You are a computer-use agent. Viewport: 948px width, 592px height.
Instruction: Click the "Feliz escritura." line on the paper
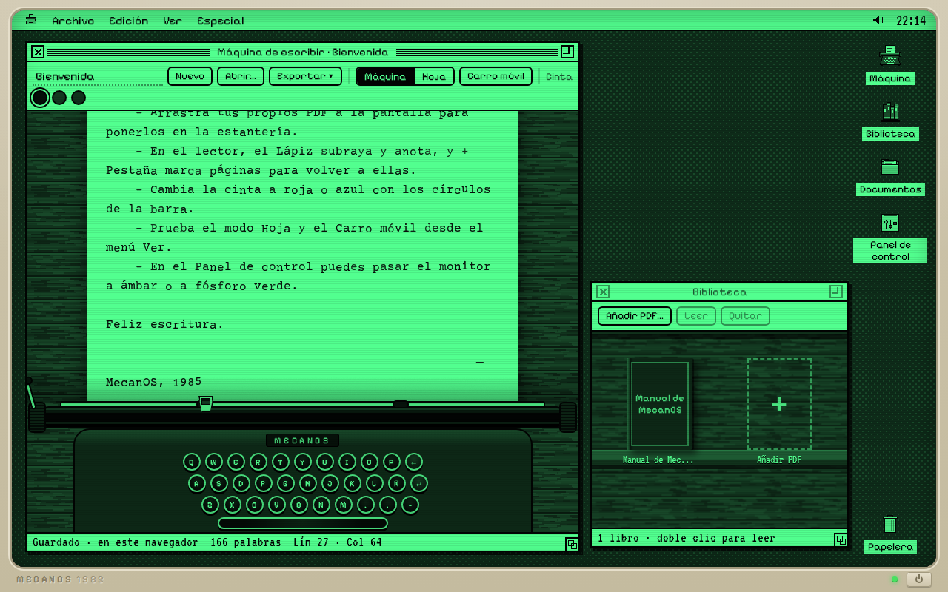point(164,324)
